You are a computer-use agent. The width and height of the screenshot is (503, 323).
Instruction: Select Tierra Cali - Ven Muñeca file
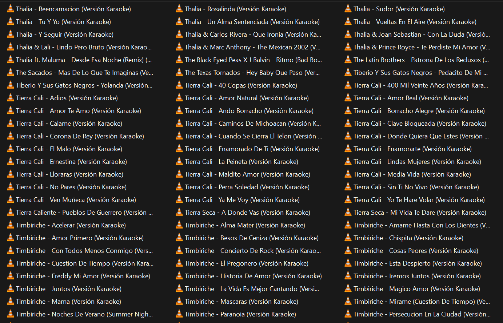point(76,200)
